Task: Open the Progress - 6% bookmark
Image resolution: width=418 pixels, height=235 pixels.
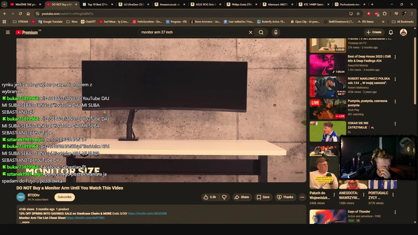Action: pos(176,22)
